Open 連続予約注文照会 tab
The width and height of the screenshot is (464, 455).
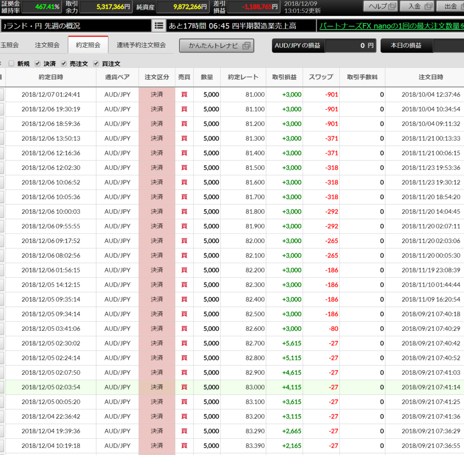click(141, 45)
